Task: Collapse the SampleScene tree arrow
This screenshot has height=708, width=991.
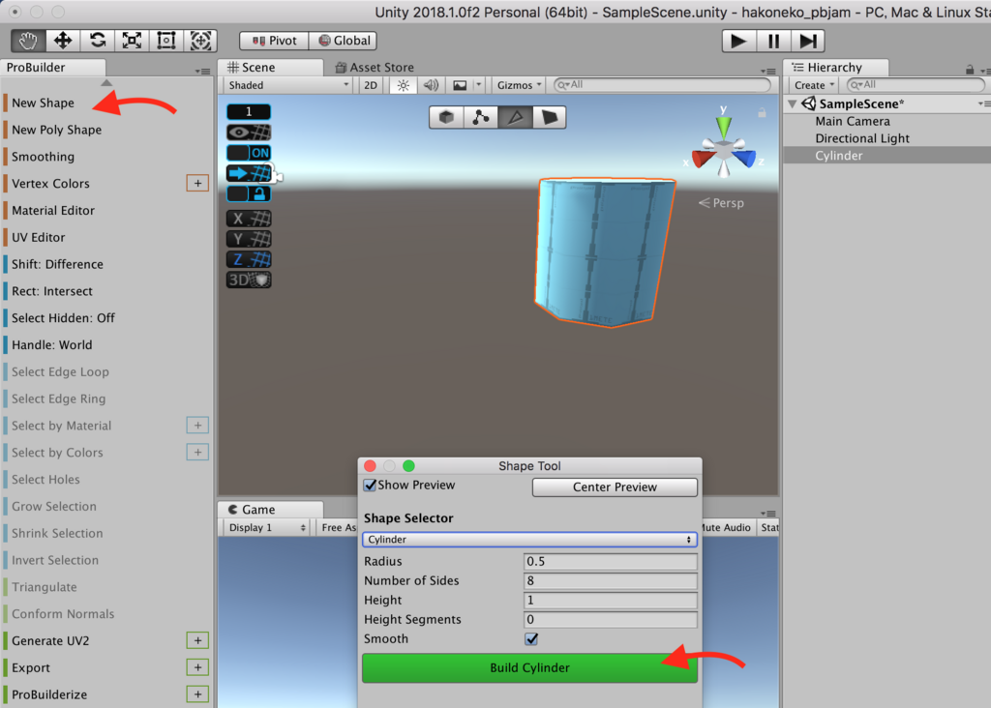Action: 792,103
